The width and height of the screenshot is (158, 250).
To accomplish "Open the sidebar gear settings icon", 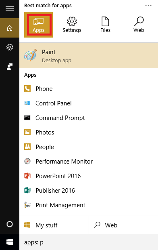I will (x=10, y=47).
